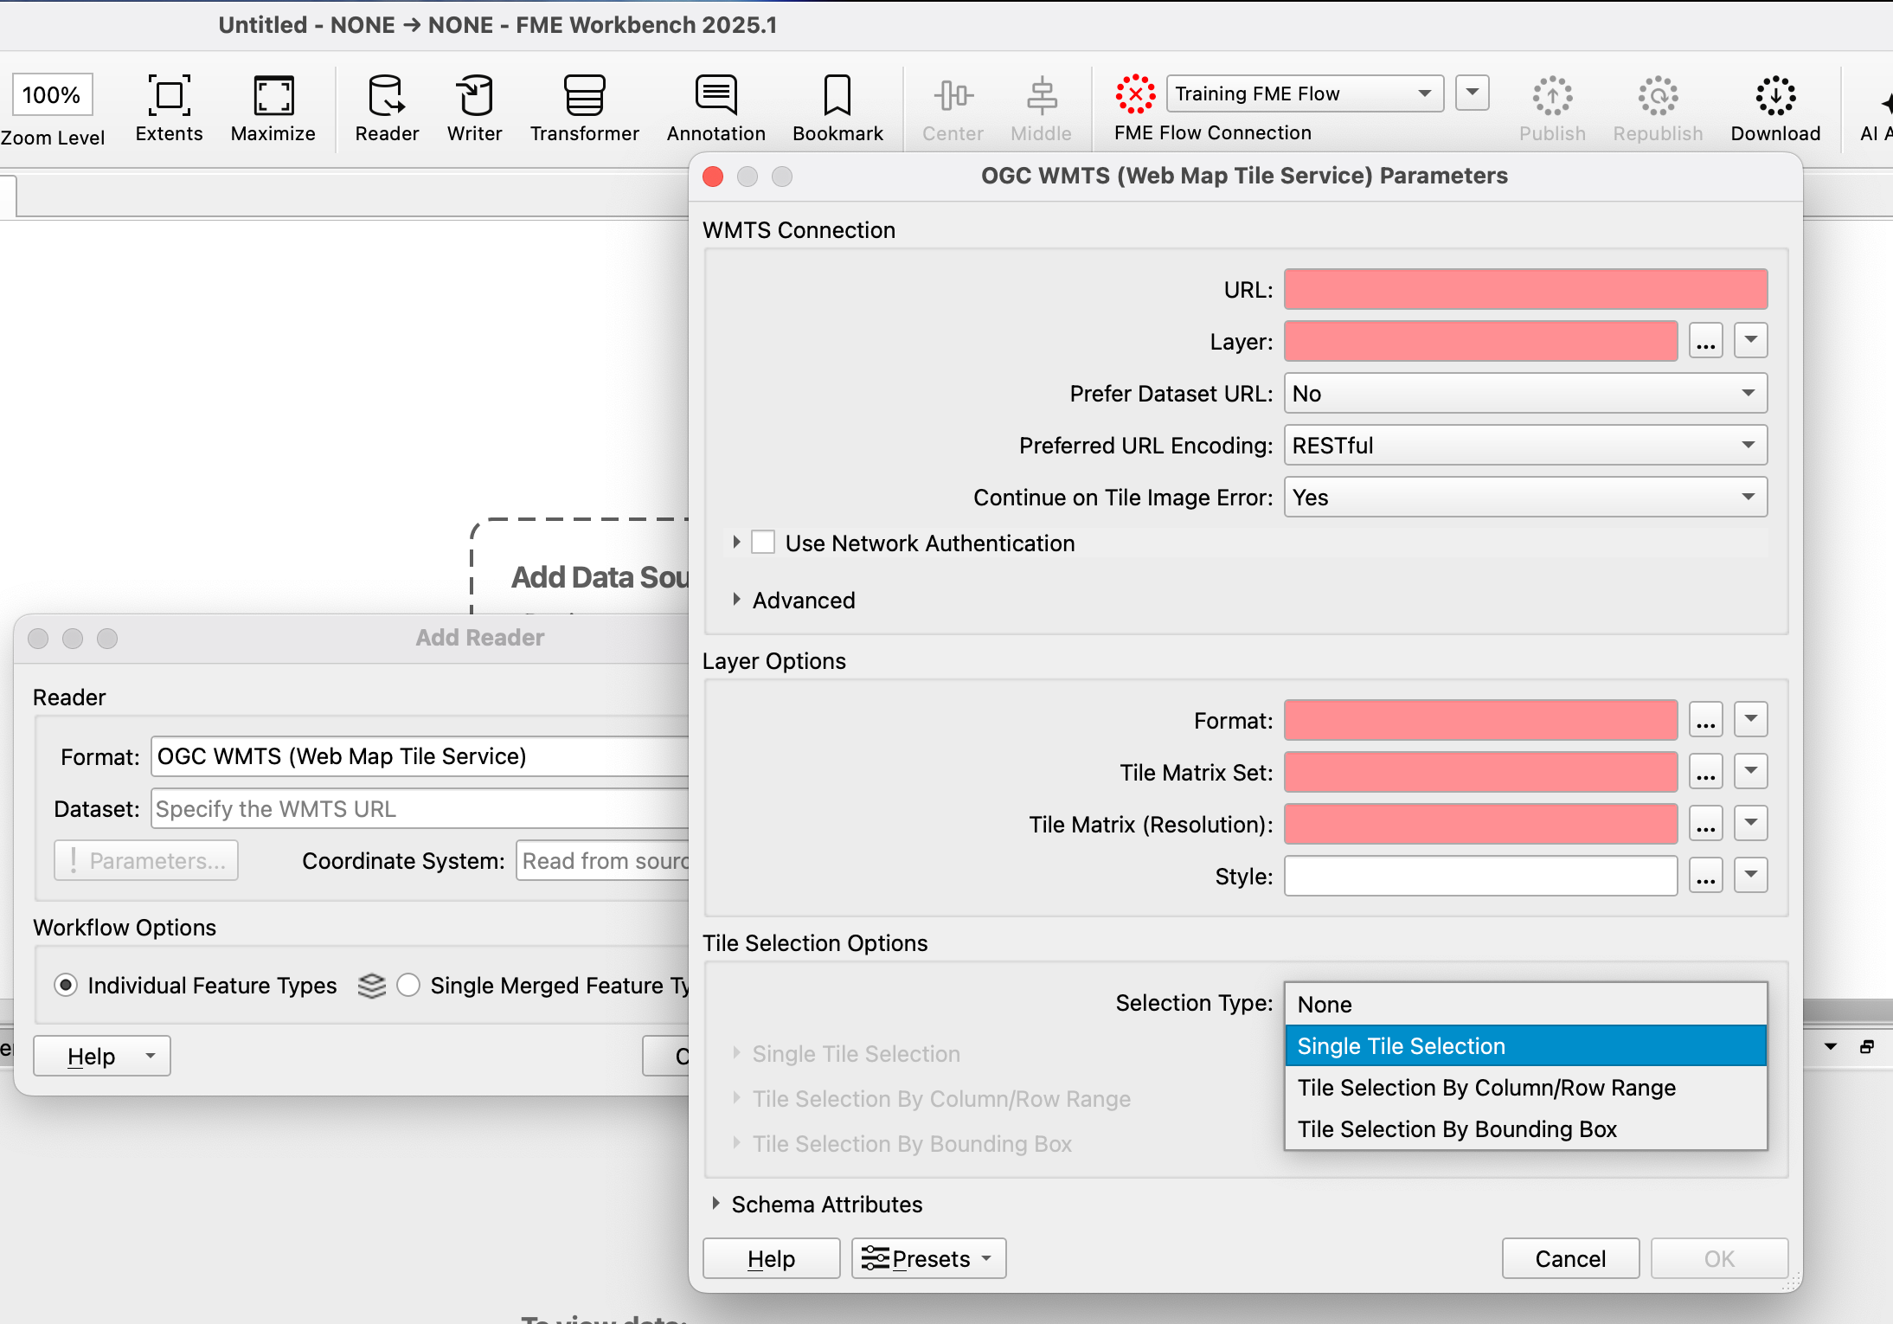Close the WMTS Parameters dialog red button
The image size is (1893, 1324).
713,177
